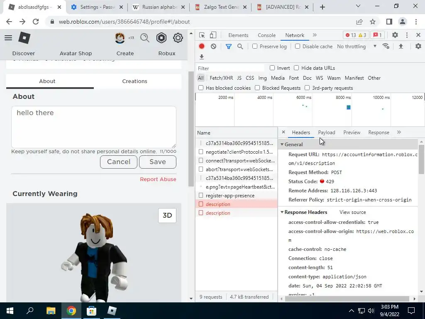Bookmark this page with star icon
This screenshot has height=319, width=425.
pos(373,22)
